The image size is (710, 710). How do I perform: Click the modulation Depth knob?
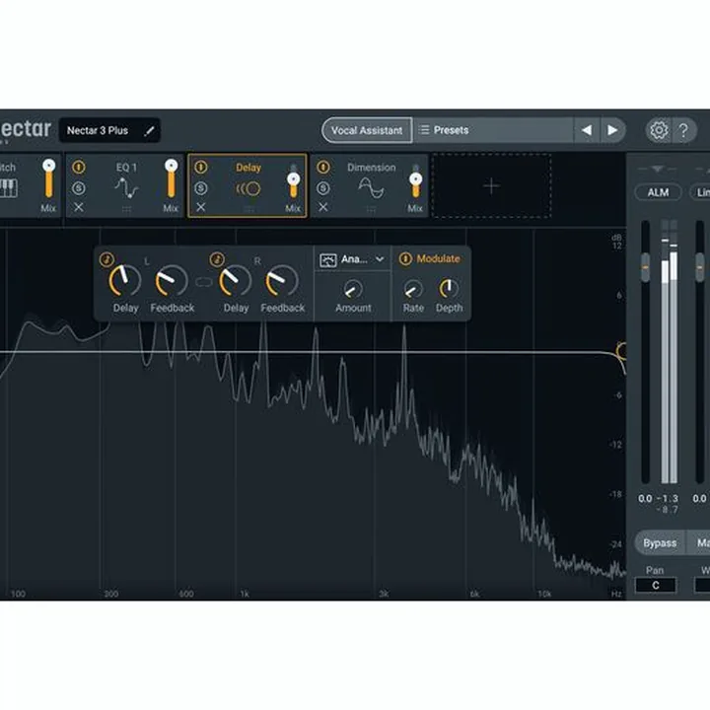449,288
